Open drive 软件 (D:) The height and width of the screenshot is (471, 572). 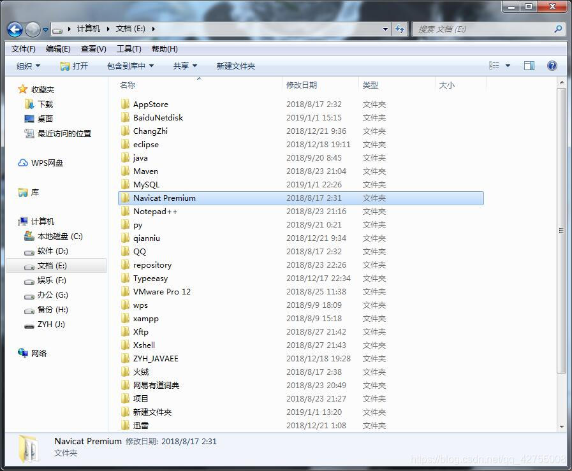(x=46, y=251)
